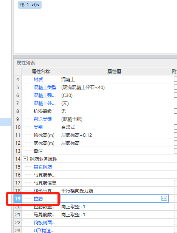The width and height of the screenshot is (177, 233).
Task: Click the 抗渗等级 property name
Action: point(43,111)
